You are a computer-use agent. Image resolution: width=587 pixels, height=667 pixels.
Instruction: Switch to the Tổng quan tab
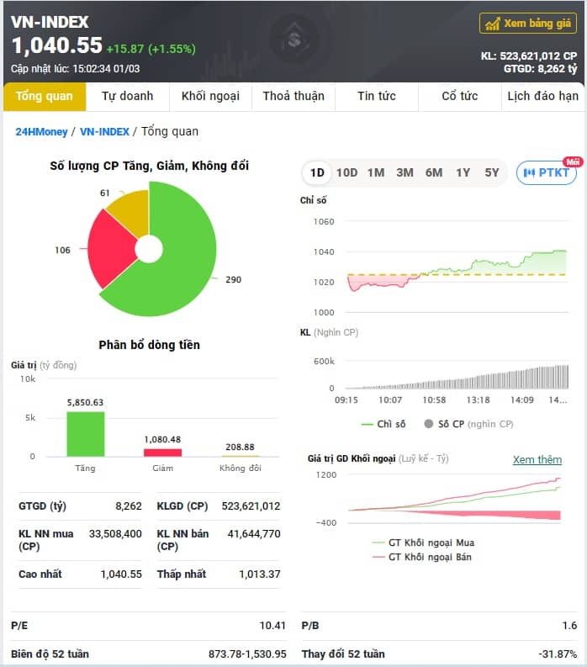pos(45,96)
